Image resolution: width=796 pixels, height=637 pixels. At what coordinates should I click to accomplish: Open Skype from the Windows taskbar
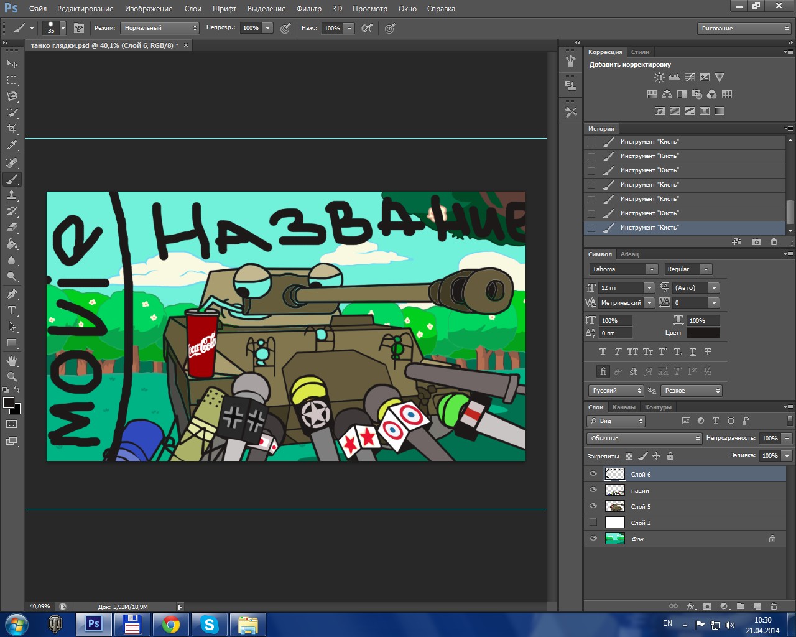tap(209, 625)
